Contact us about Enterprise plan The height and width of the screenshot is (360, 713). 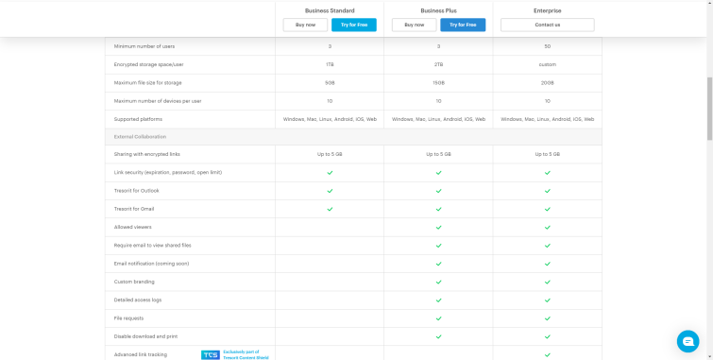[548, 25]
